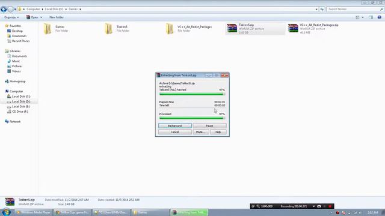Open the recent pages dropdown arrow
The image size is (385, 216).
point(15,10)
